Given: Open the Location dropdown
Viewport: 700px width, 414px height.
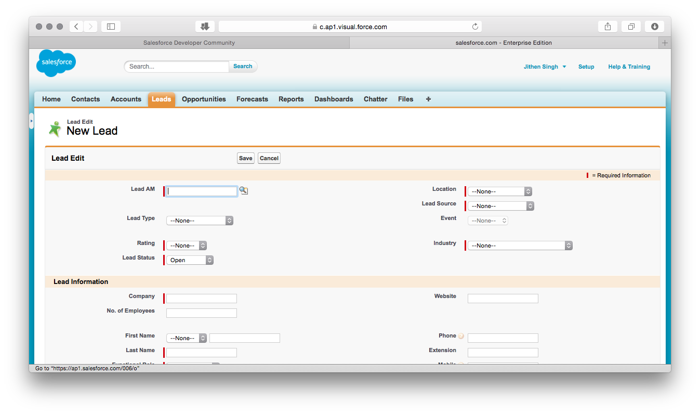Looking at the screenshot, I should 500,191.
